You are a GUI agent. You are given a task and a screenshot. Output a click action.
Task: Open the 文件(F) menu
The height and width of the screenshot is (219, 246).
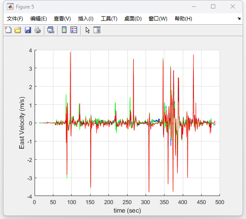point(15,19)
